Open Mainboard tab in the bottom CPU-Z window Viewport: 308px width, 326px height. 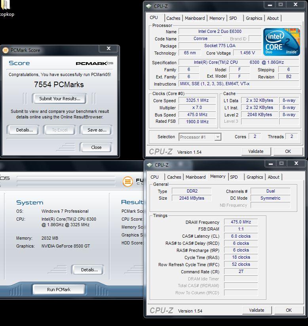pos(196,177)
